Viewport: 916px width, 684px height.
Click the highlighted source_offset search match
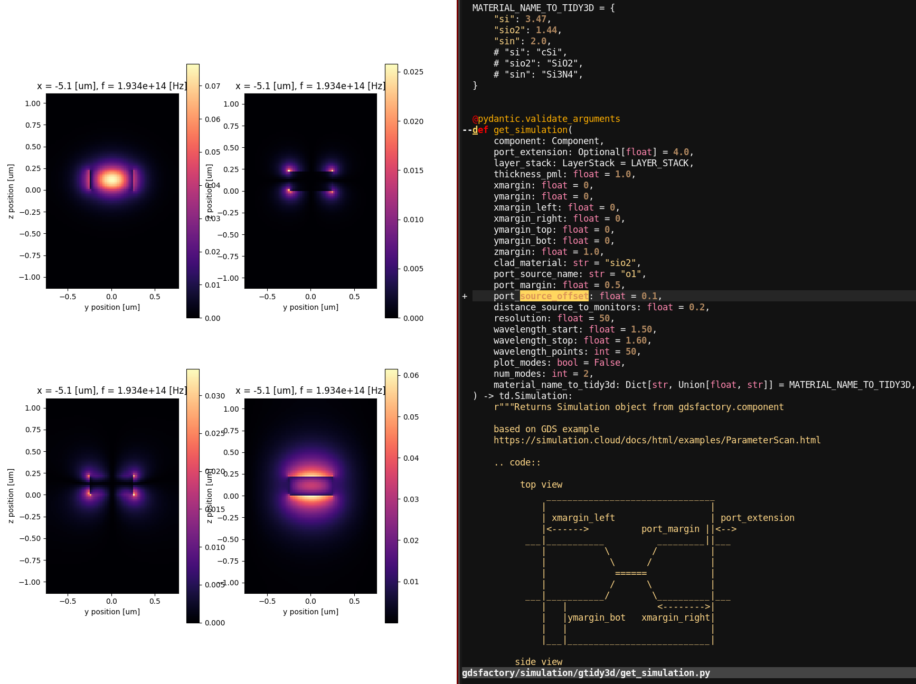tap(554, 296)
